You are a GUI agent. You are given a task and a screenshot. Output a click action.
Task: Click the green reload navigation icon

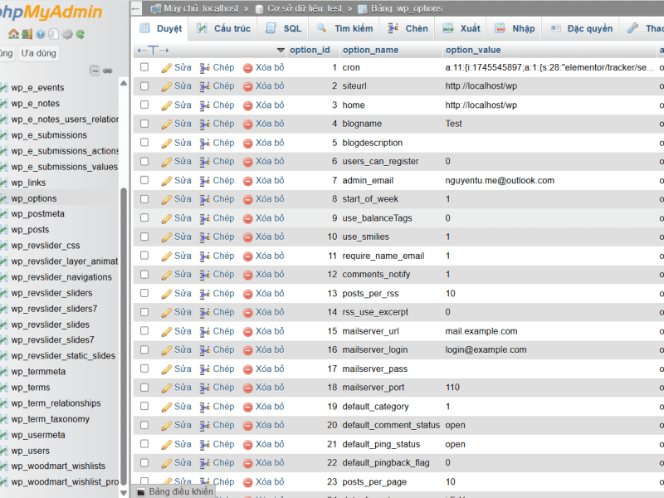coord(81,34)
